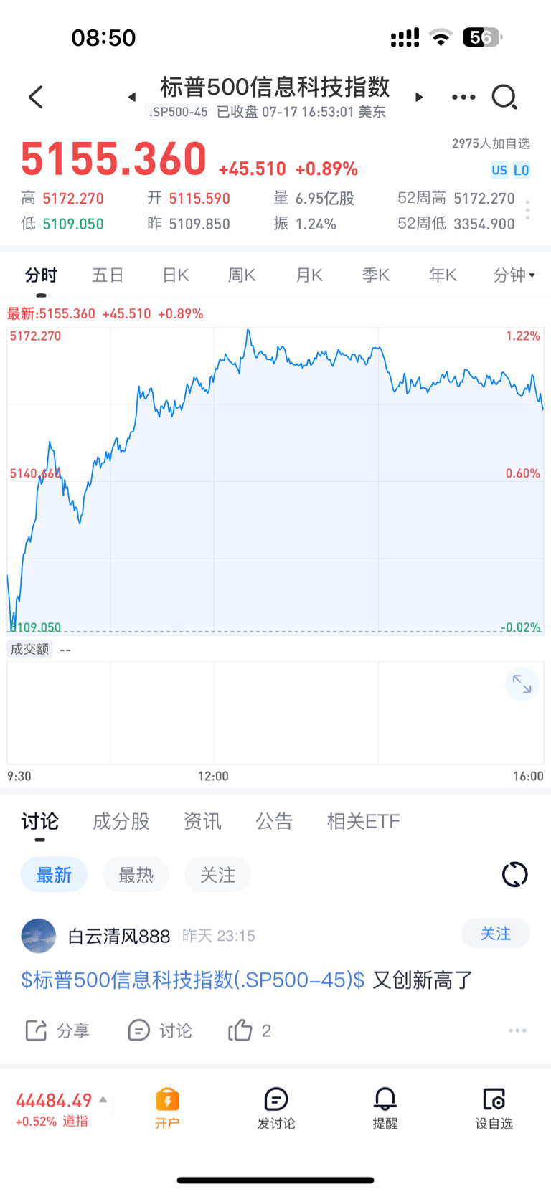This screenshot has height=1194, width=551.
Task: Tap the intraday price chart area
Action: [x=275, y=480]
